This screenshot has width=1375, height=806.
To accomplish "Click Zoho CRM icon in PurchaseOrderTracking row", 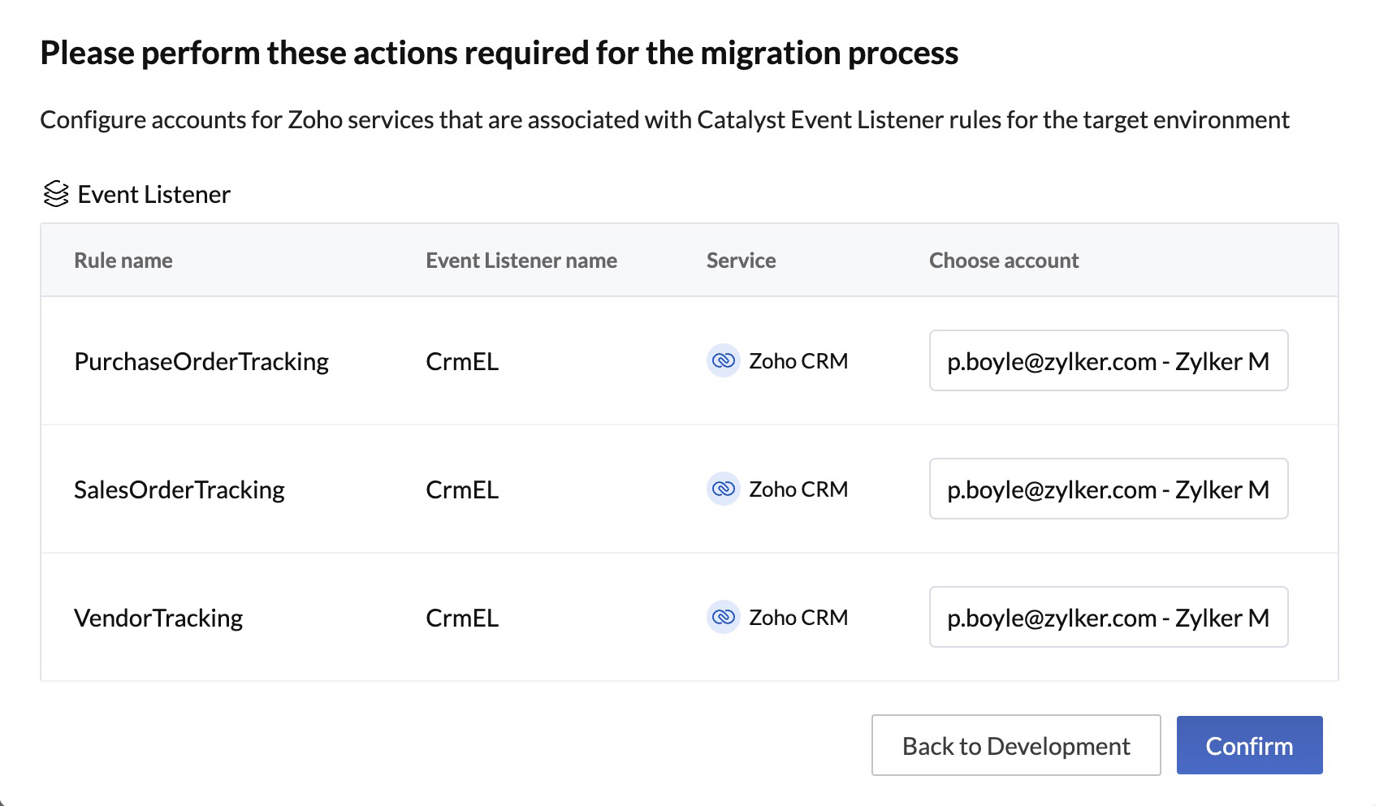I will point(723,360).
